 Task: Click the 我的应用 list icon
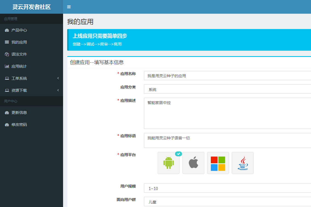coord(7,42)
